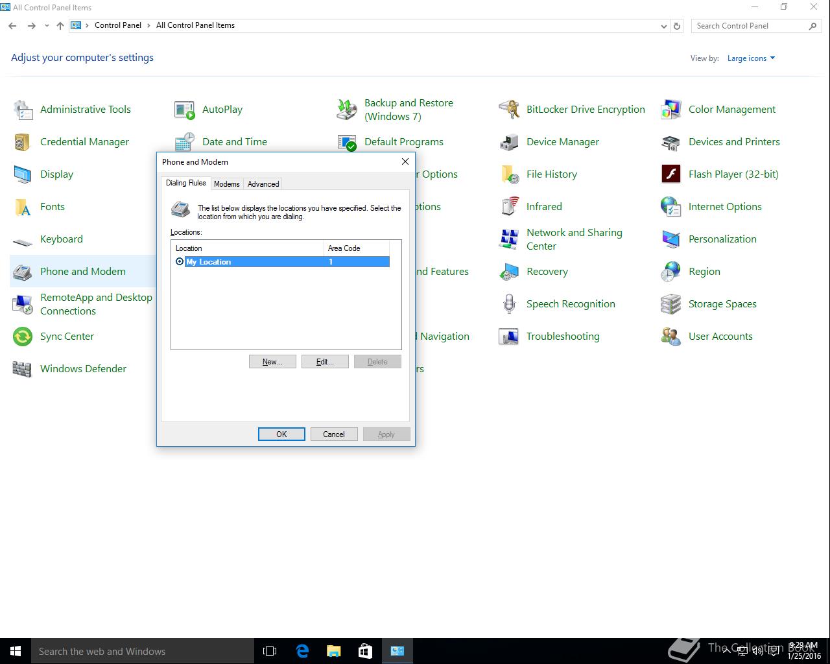Click the Control Panel breadcrumb link
830x664 pixels.
click(118, 25)
